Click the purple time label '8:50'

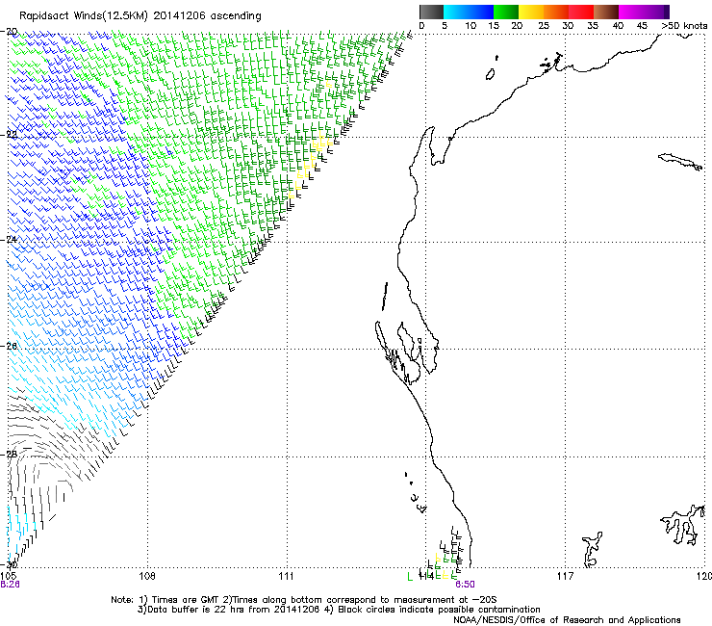tap(465, 585)
